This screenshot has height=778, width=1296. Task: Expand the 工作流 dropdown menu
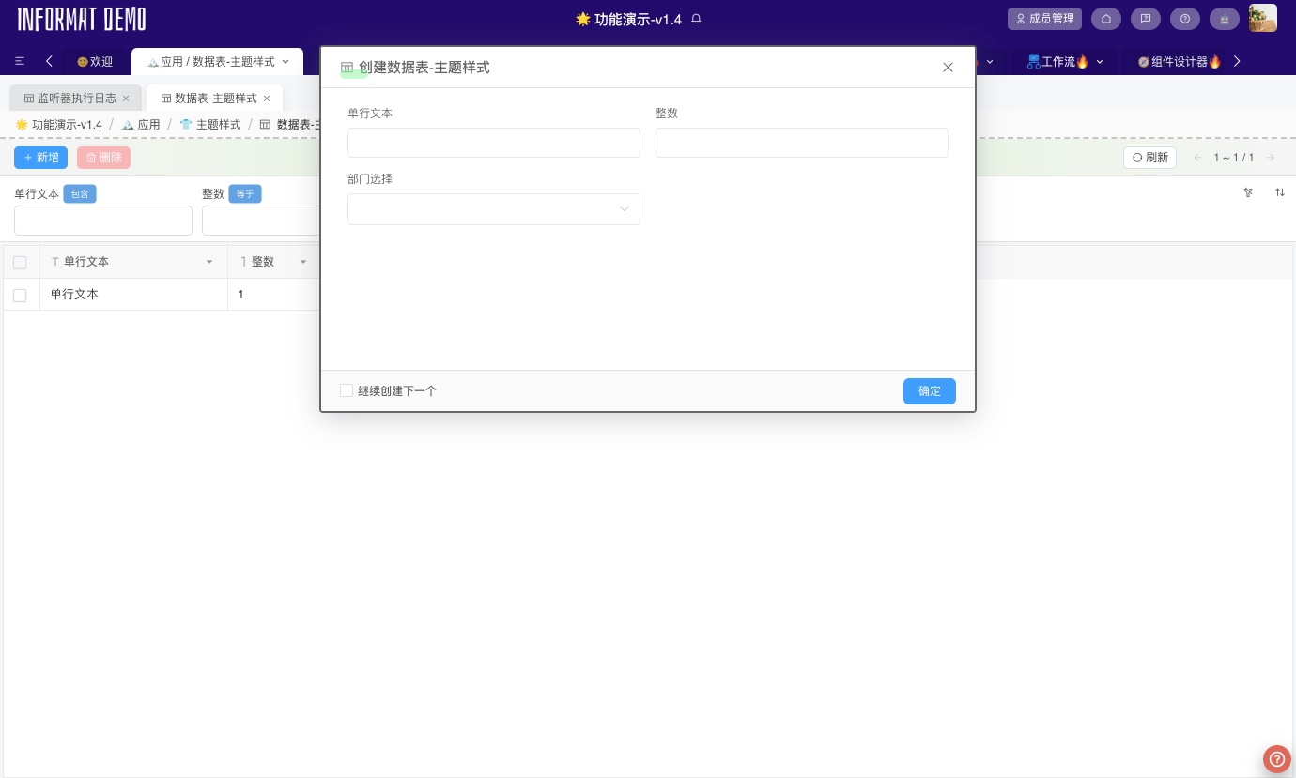pos(1098,60)
